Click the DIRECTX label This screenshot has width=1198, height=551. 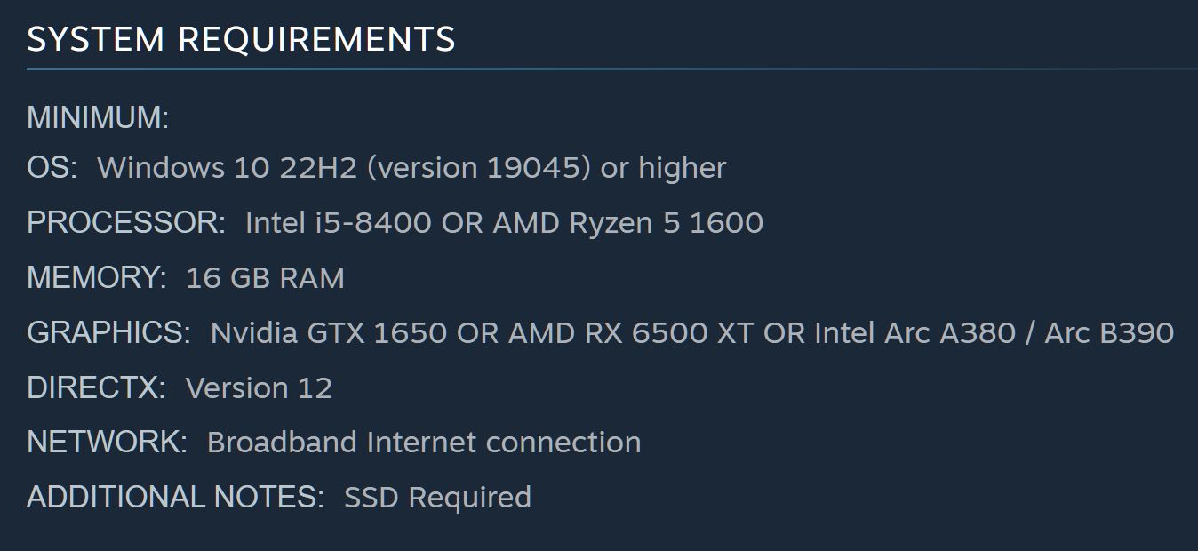tap(96, 388)
